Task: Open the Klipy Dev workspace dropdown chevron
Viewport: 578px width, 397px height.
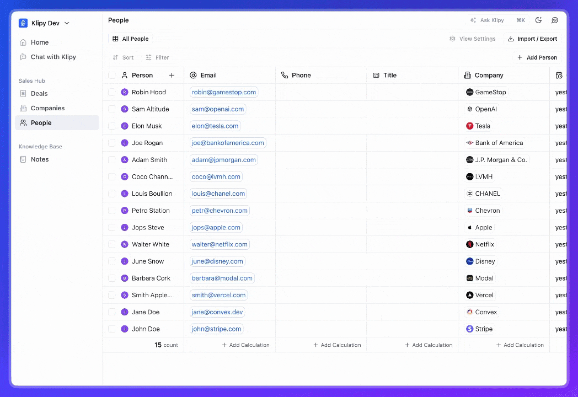Action: click(67, 23)
